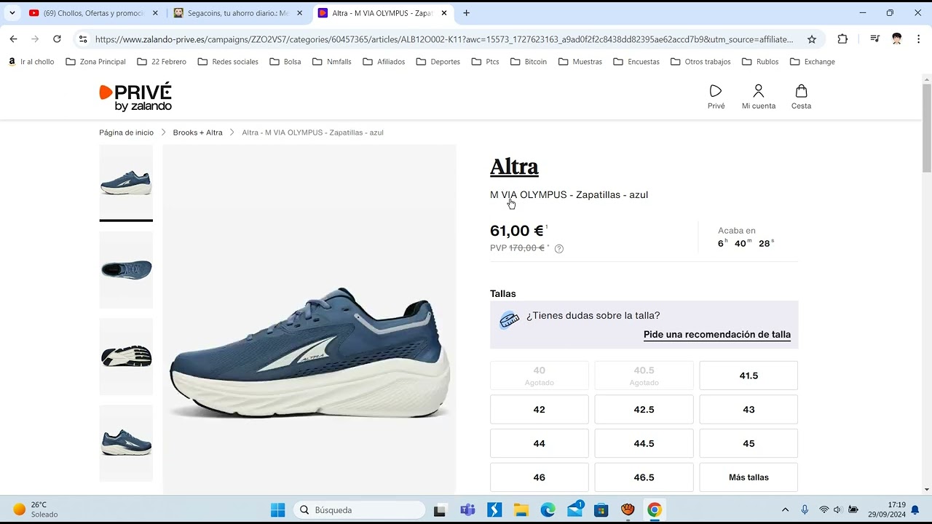Open Microsoft Store from taskbar
This screenshot has height=524, width=932.
601,510
